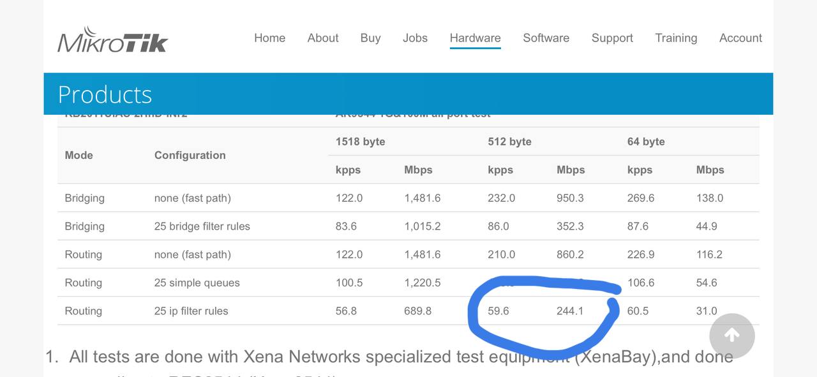Select the 25 simple queues row

[x=408, y=283]
